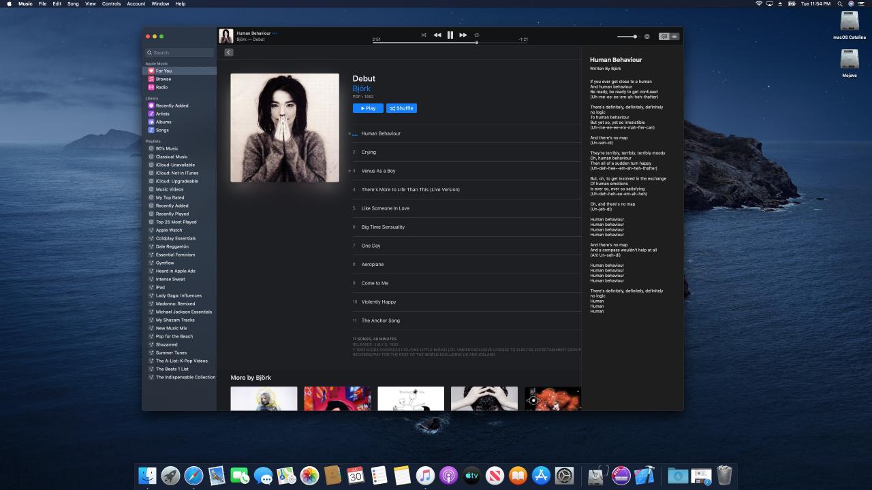This screenshot has width=872, height=490.
Task: Select the Mojave drive on the desktop
Action: point(850,63)
